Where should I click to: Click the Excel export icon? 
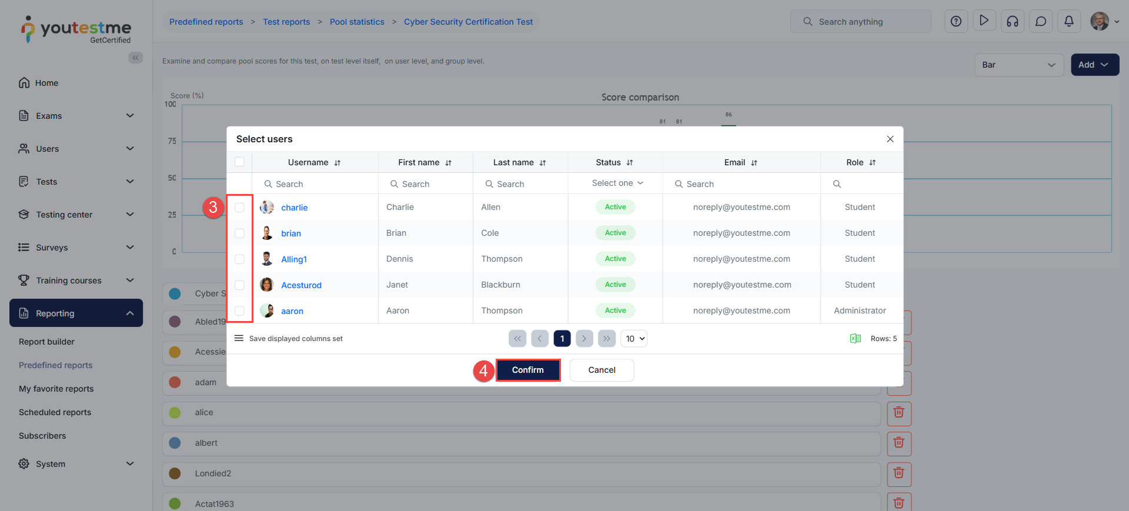pyautogui.click(x=855, y=338)
